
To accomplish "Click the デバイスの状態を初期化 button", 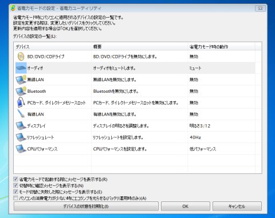I will [x=86, y=206].
